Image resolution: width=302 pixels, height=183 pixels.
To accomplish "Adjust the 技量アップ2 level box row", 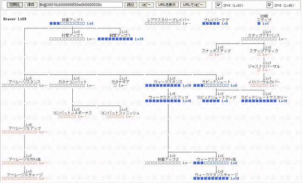I will click(163, 163).
